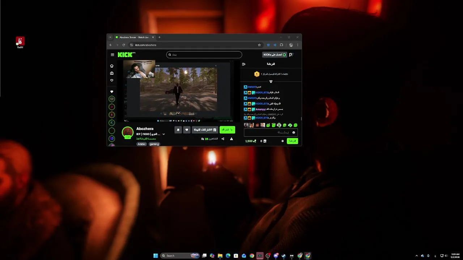Close the Abozhera Stream tab
The height and width of the screenshot is (260, 463).
coord(153,37)
